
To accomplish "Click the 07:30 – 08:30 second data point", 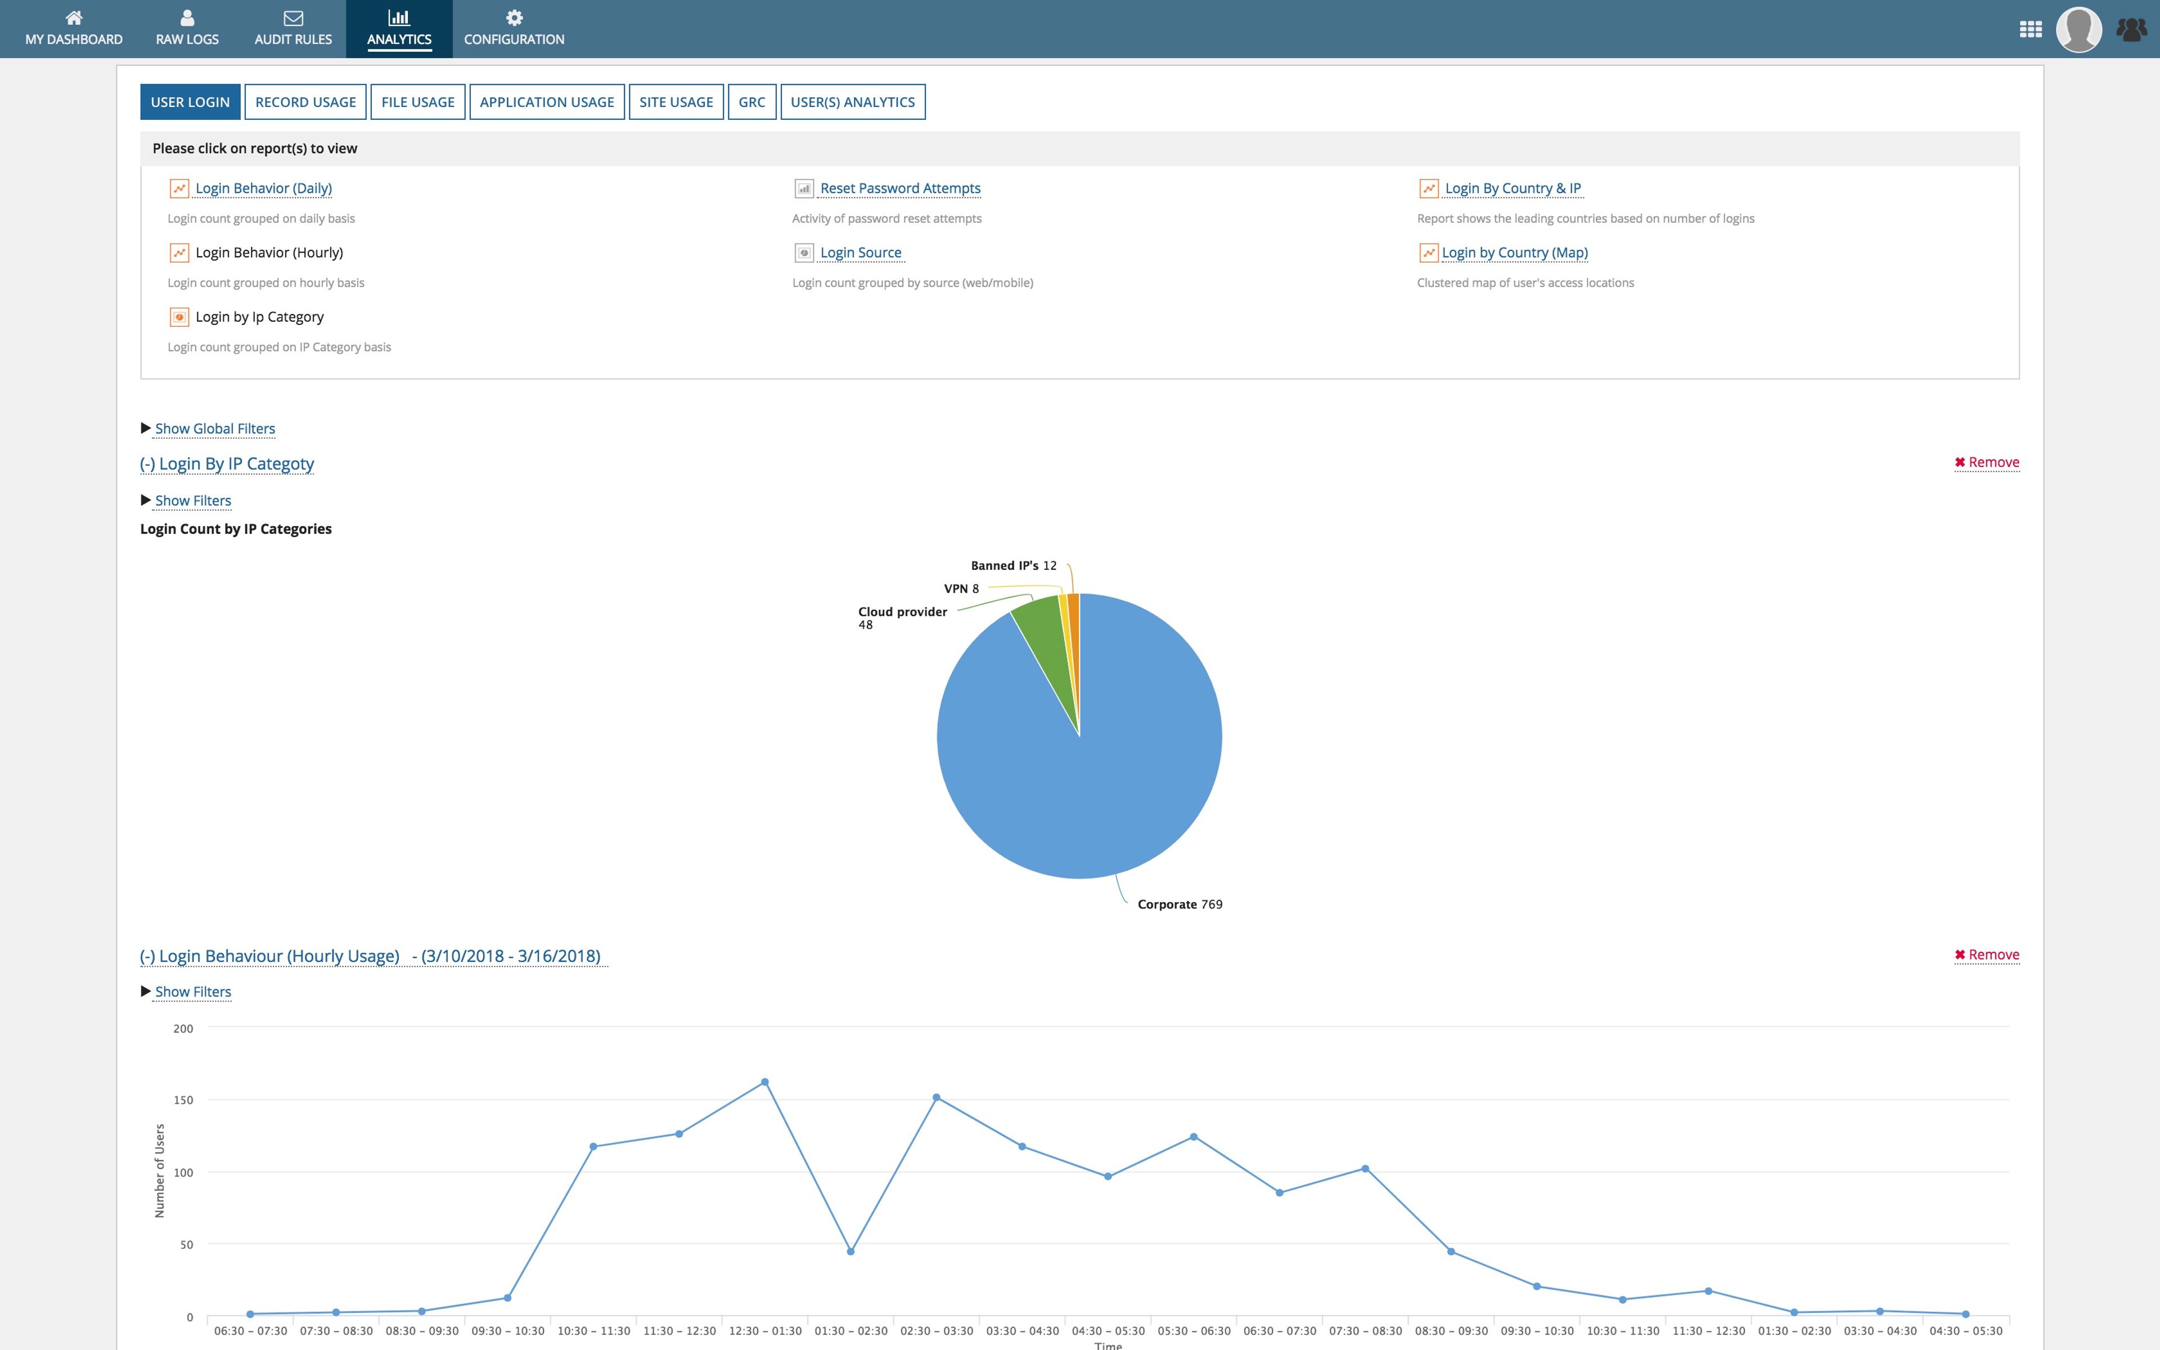I will pyautogui.click(x=1366, y=1169).
